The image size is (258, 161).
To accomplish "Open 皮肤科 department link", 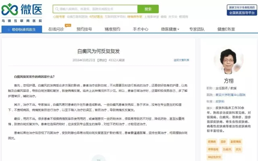I will tap(220, 101).
